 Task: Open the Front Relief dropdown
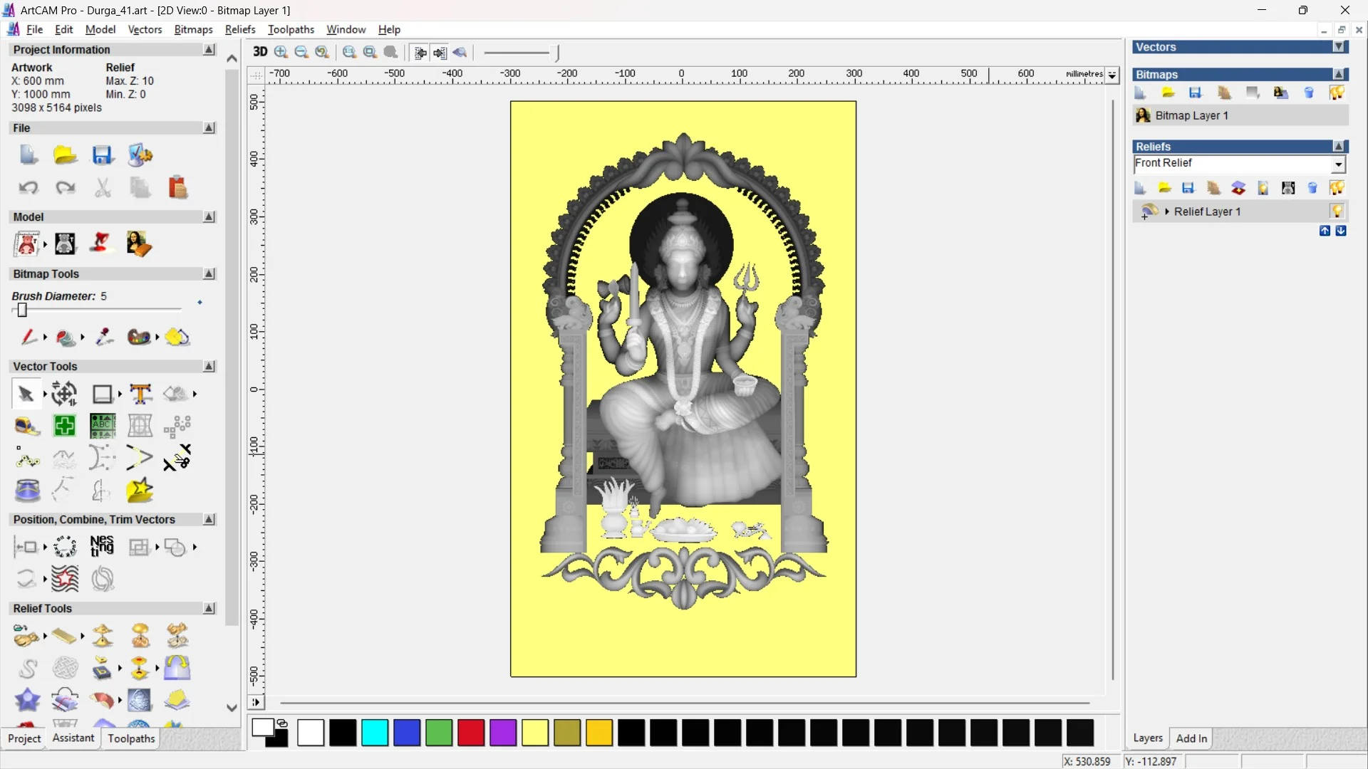coord(1338,164)
